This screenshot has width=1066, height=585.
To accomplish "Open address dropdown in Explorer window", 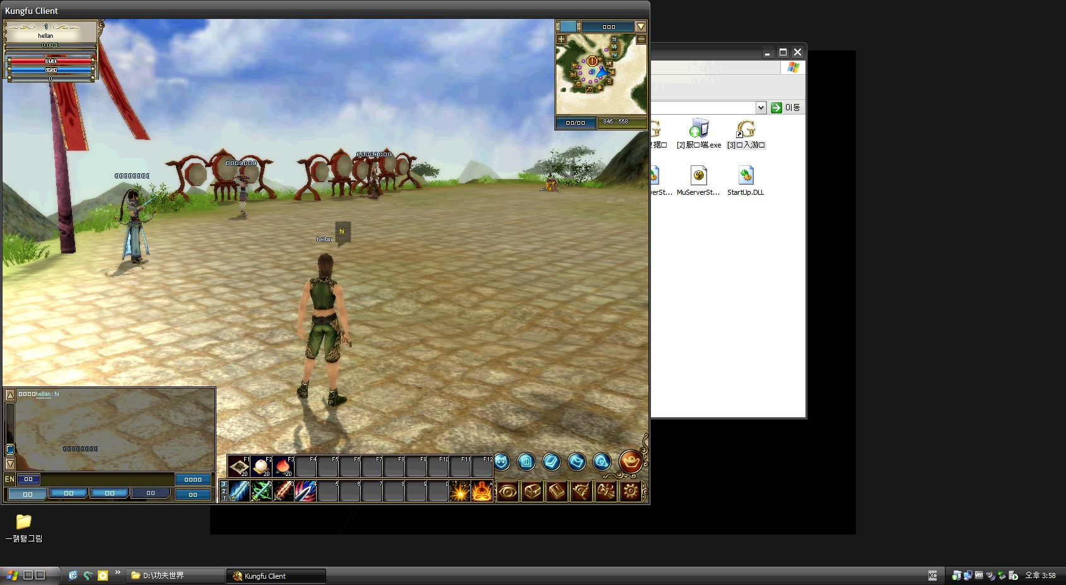I will [761, 108].
